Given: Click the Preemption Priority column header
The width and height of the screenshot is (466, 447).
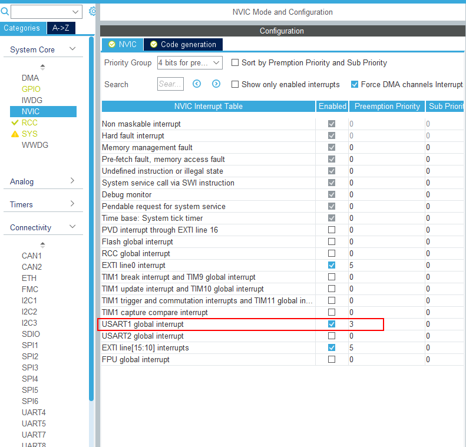Looking at the screenshot, I should 387,107.
